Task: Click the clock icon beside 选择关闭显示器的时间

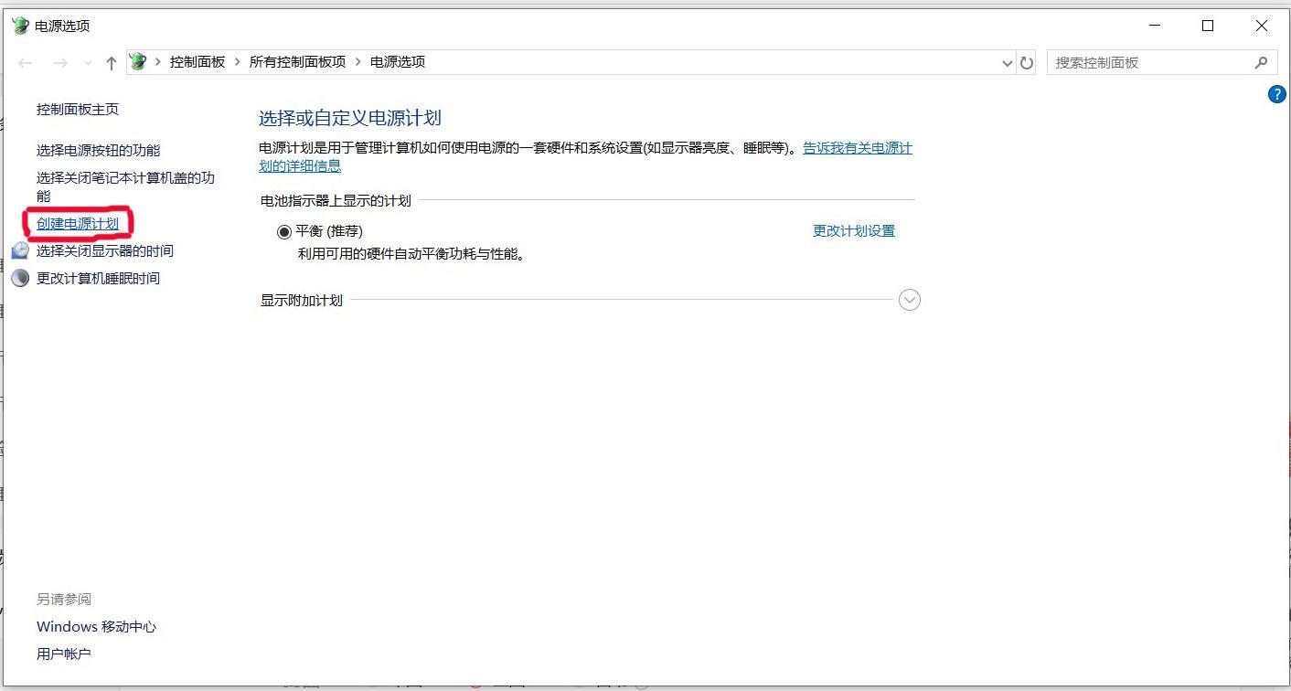Action: coord(20,250)
